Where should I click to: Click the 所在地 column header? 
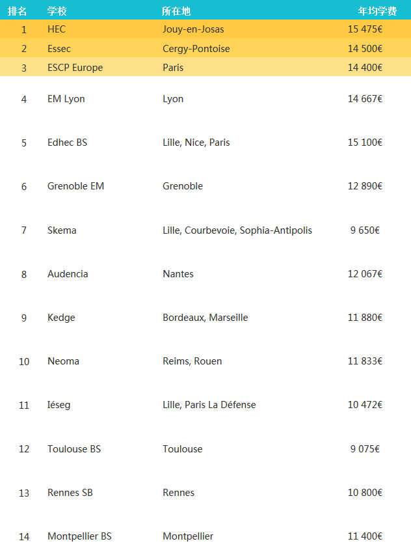click(x=176, y=11)
